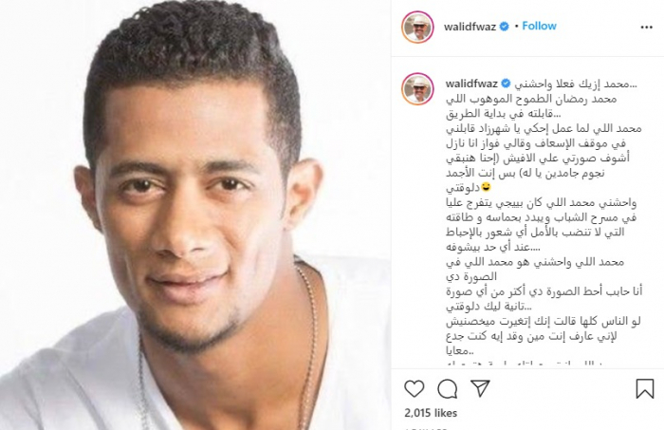View the 2,015 likes list
The height and width of the screenshot is (430, 664).
click(x=431, y=413)
